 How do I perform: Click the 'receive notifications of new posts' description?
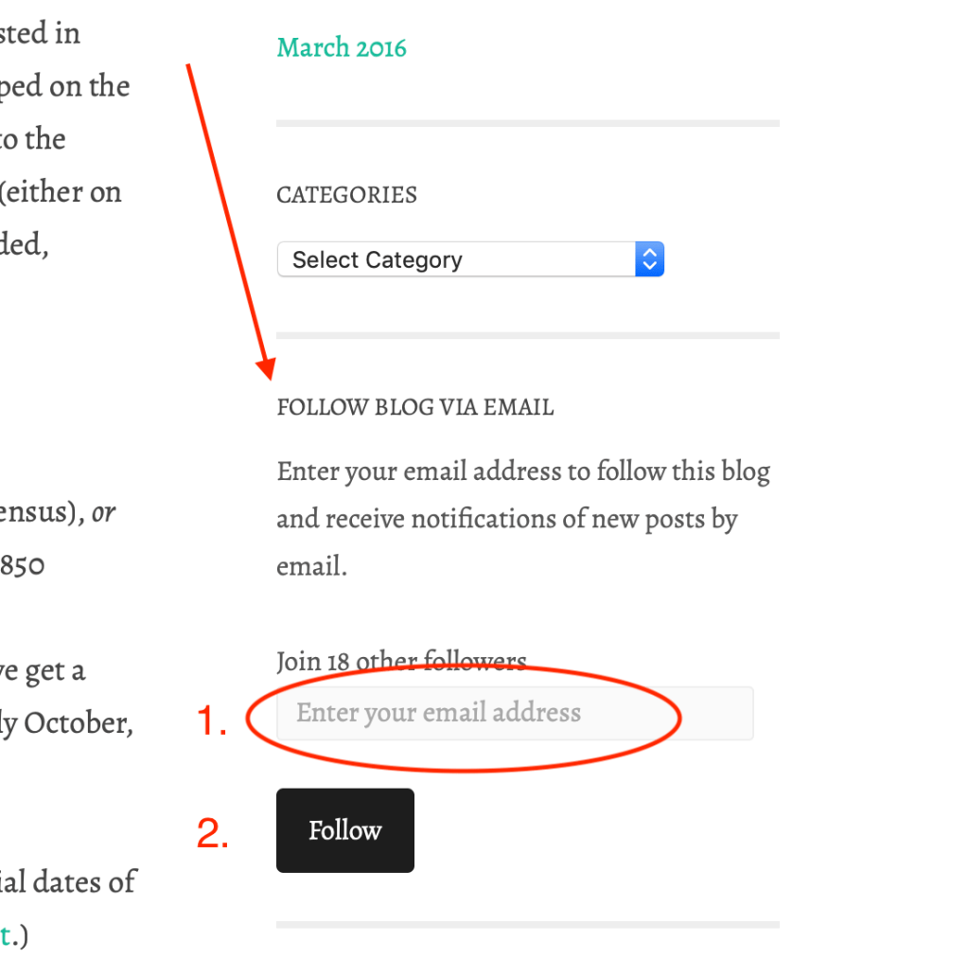tap(506, 519)
